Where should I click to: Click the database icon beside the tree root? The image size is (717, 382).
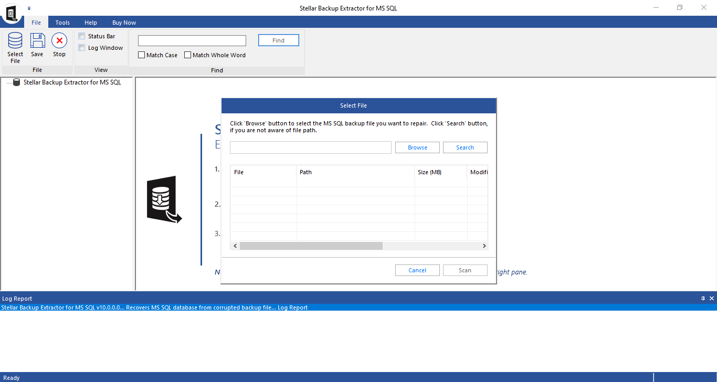click(x=16, y=82)
